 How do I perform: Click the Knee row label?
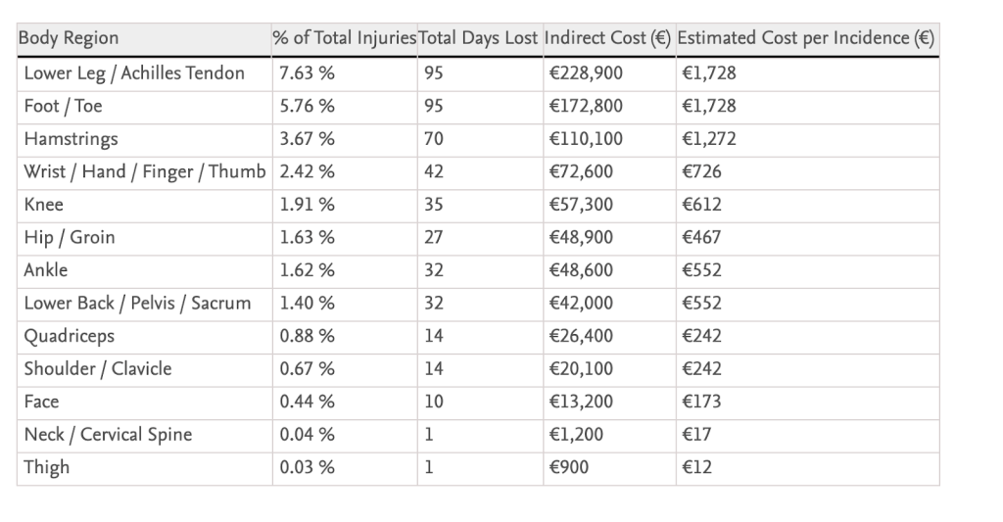coord(43,206)
